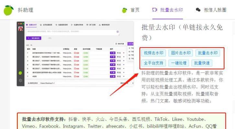Screen dimensions: 235x129
Task: Click Instagram in the platform list
Action: pyautogui.click(x=73, y=126)
